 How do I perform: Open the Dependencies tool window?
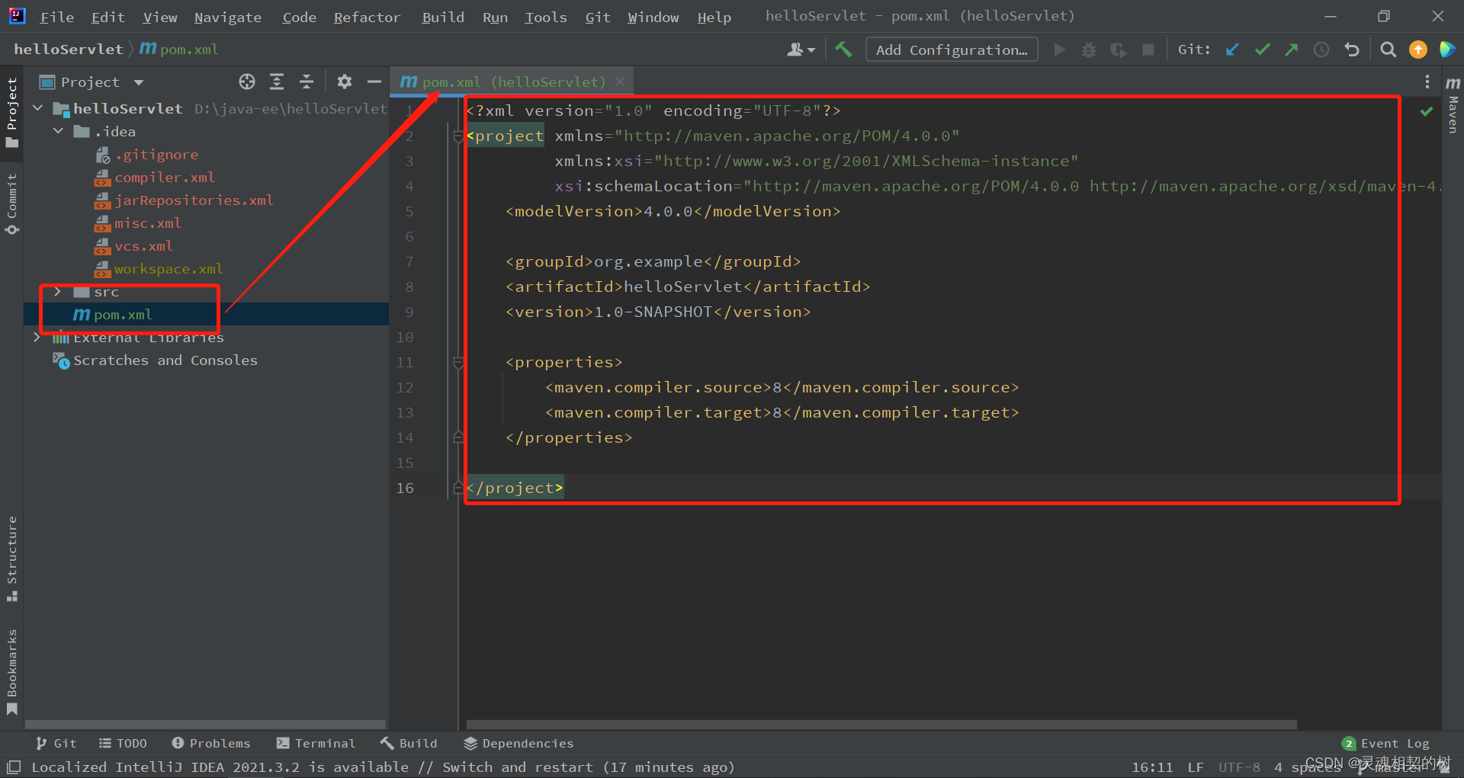click(518, 743)
